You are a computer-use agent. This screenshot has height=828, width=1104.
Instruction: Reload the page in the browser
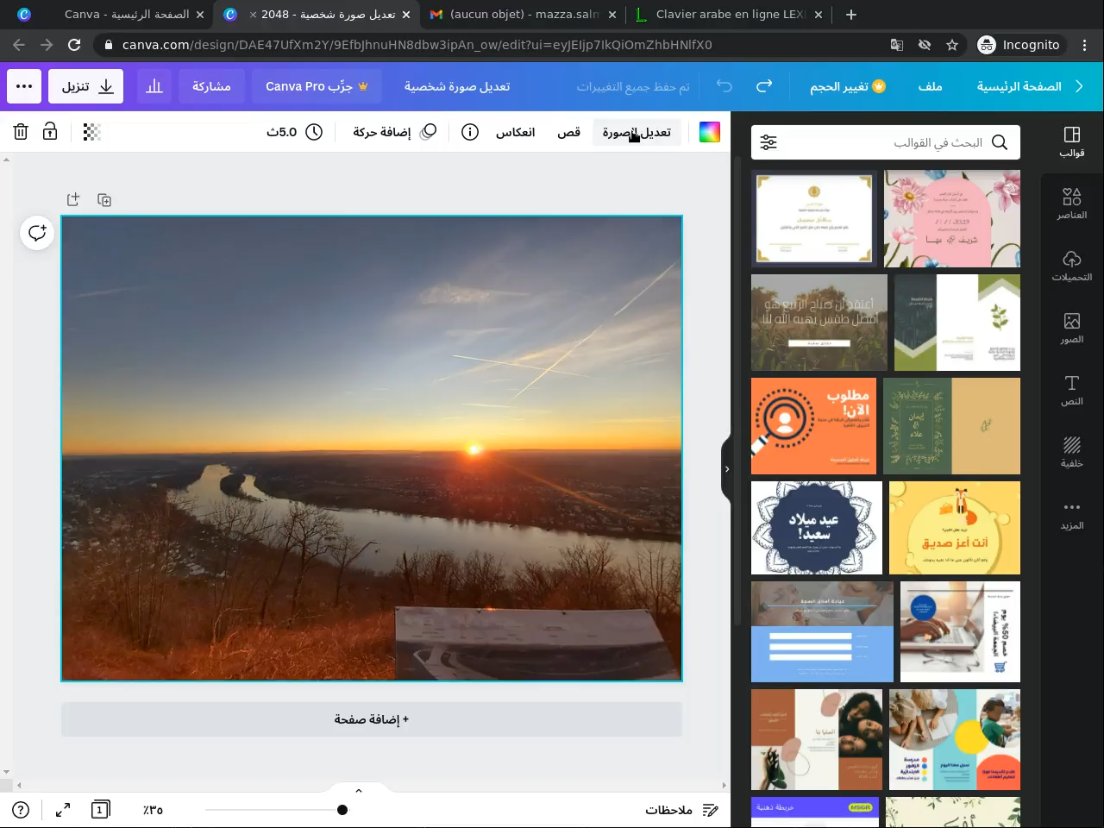tap(74, 45)
